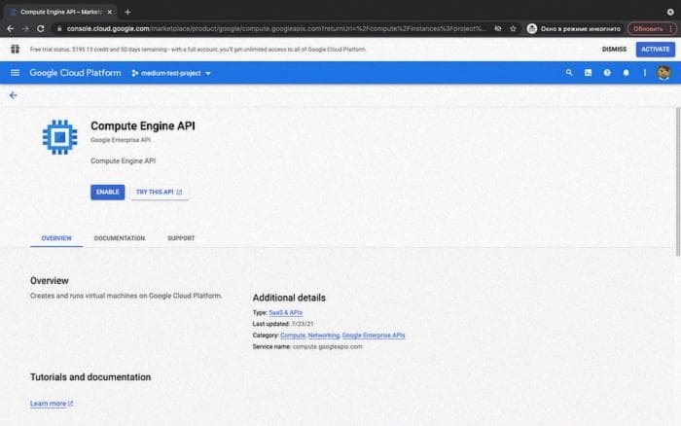Close the Compute Engine API browser tab
Viewport: 681px width, 426px height.
coord(109,13)
